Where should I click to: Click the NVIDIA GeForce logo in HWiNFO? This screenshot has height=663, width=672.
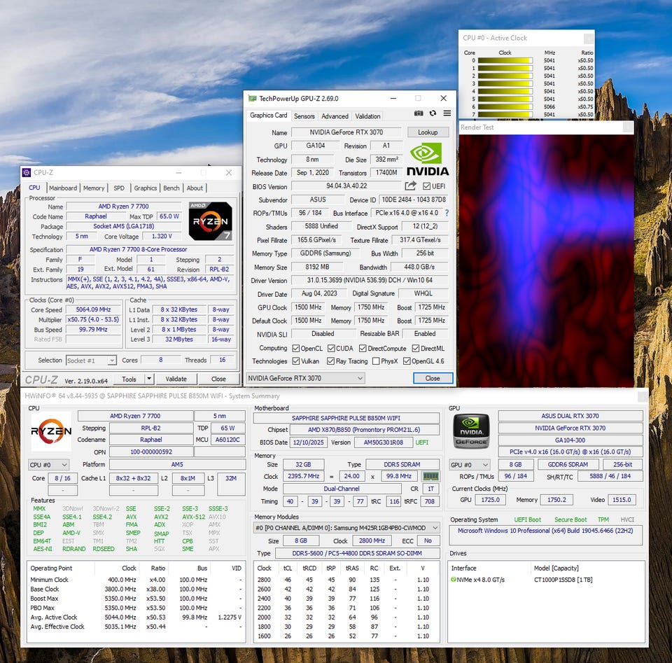click(x=471, y=431)
